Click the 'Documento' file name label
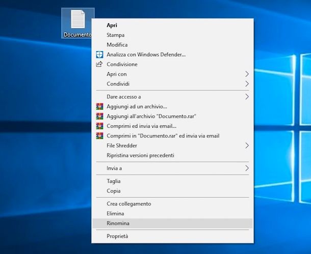 [77, 35]
